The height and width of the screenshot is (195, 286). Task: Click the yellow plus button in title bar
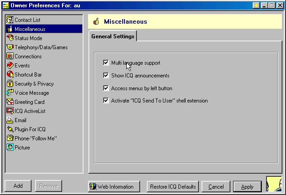(256, 5)
